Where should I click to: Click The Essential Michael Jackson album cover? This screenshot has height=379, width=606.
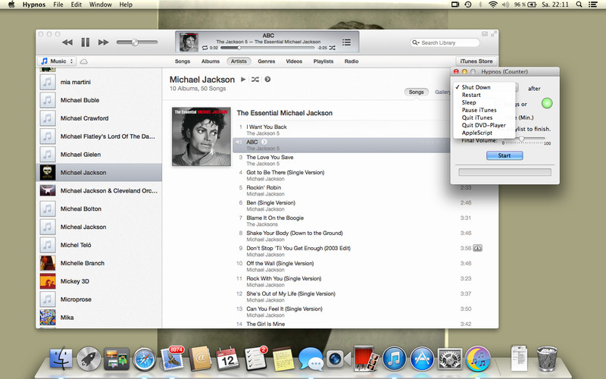pos(201,136)
